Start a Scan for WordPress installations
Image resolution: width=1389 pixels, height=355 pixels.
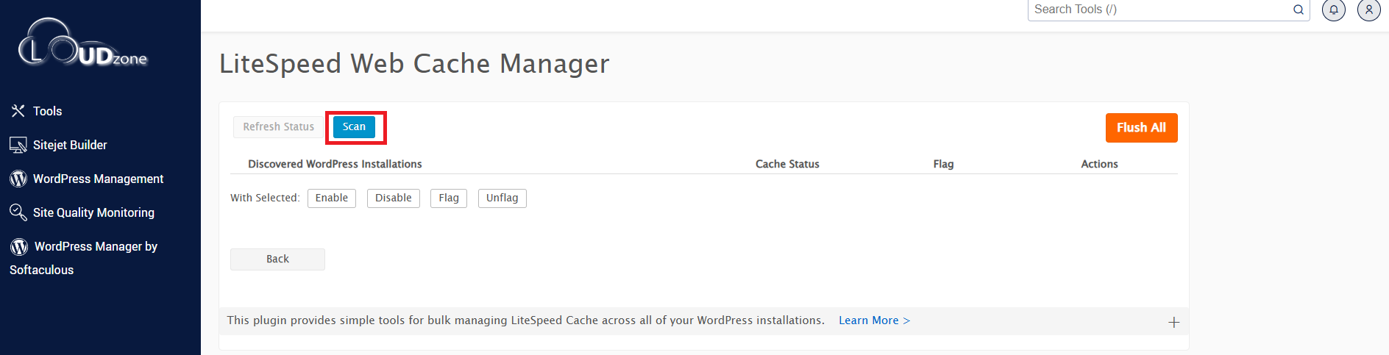[x=354, y=127]
